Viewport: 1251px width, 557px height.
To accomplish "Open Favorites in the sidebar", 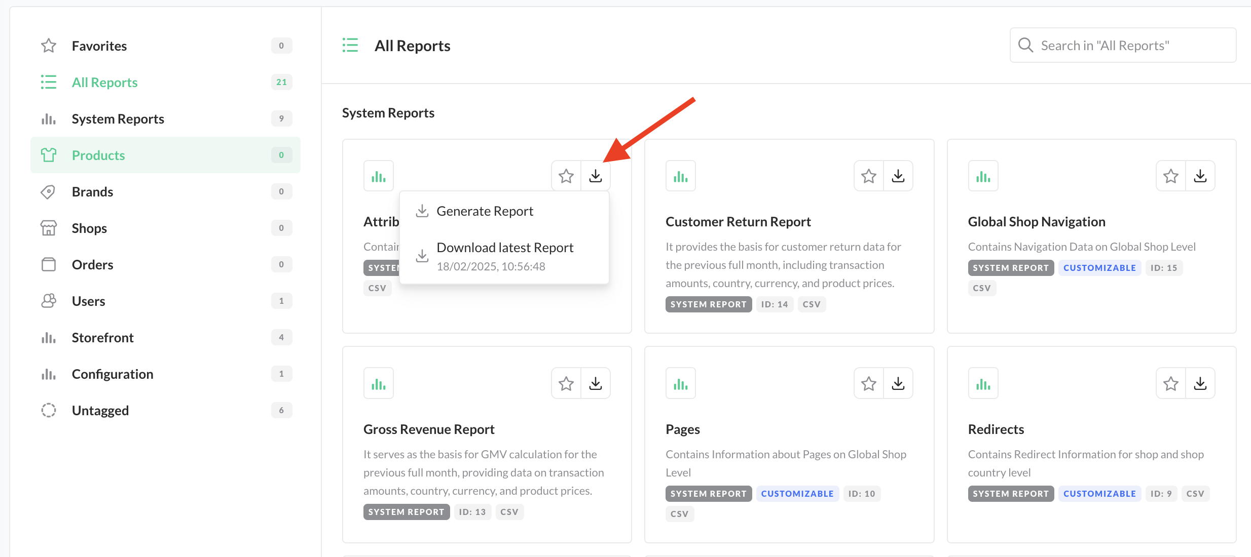I will pyautogui.click(x=99, y=46).
